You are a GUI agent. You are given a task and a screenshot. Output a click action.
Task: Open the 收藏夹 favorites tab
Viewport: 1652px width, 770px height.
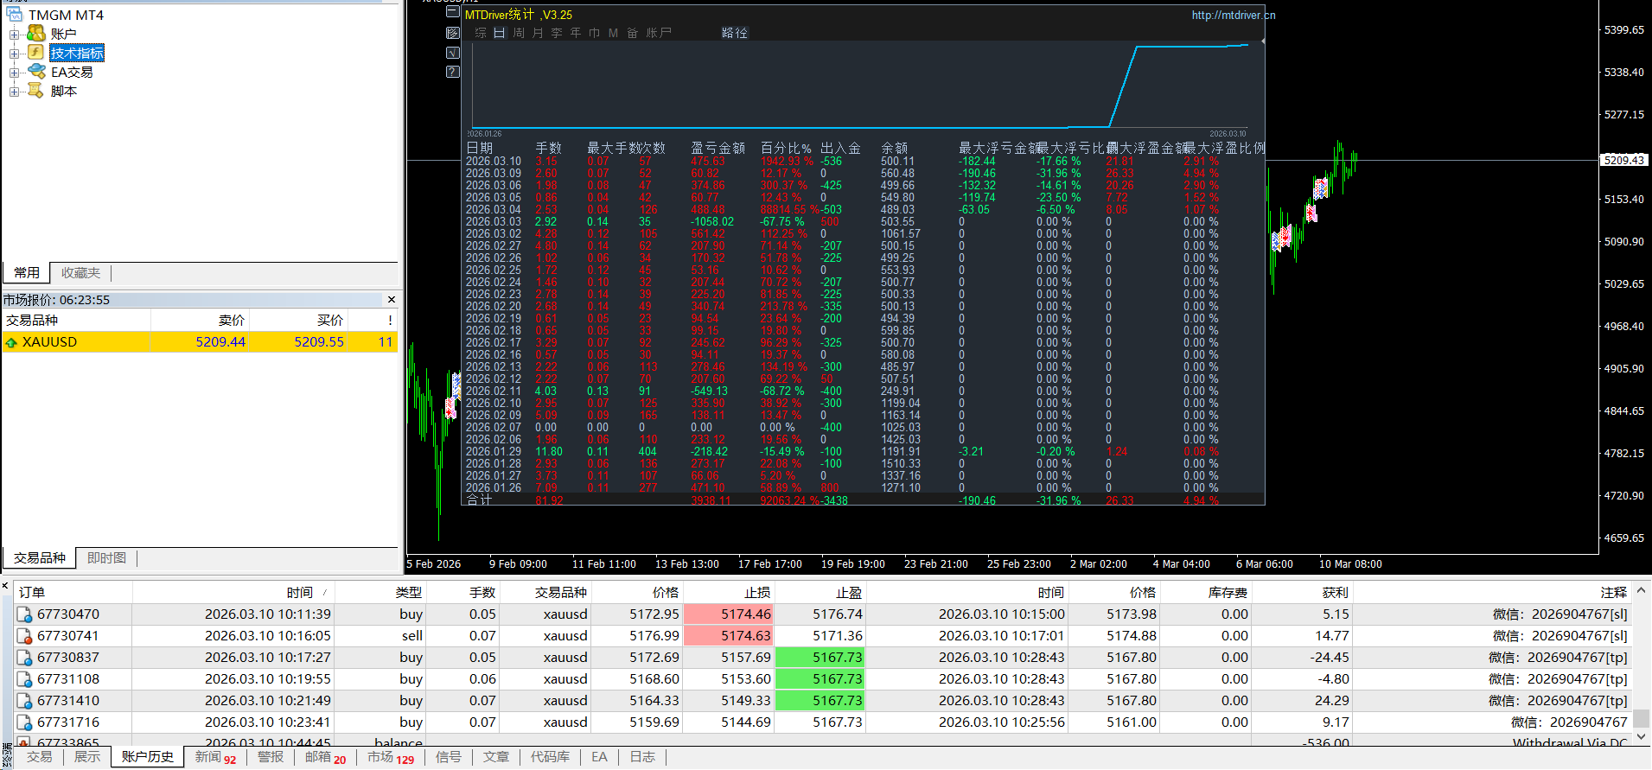(x=80, y=273)
